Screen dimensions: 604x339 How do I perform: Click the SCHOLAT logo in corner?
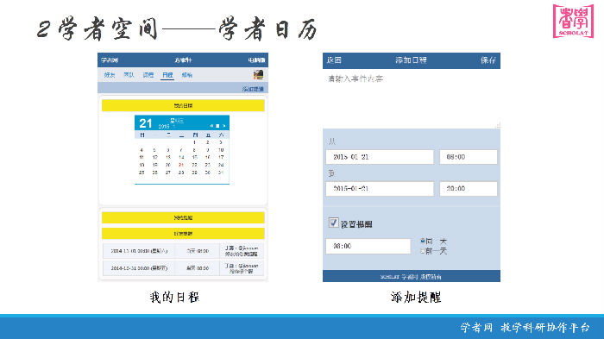(573, 22)
